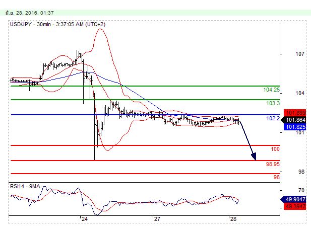Click the date axis label 24

[85, 219]
